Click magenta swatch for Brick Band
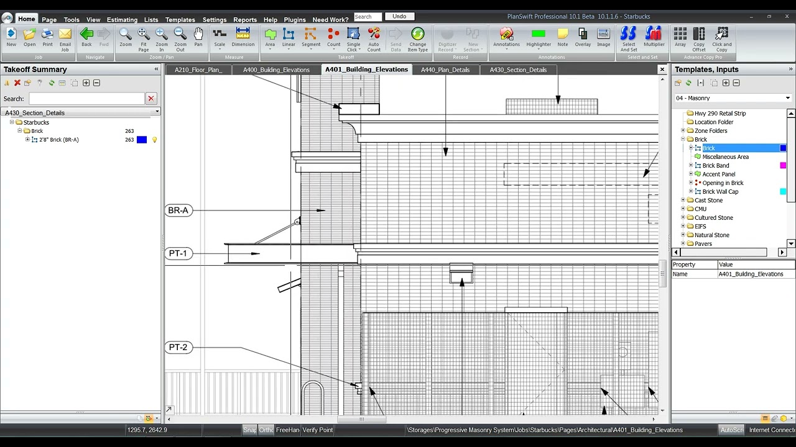Screen dimensions: 796x447 click(783, 166)
